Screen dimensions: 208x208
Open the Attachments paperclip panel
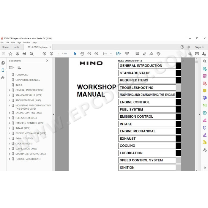coord(3,78)
